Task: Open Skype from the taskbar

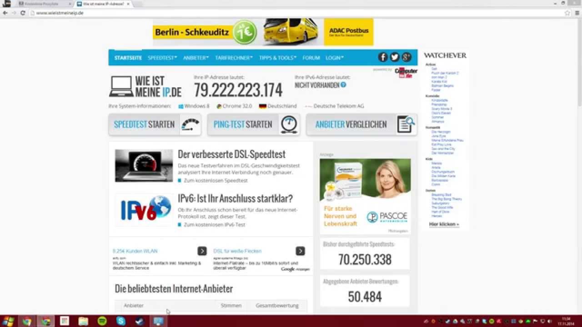Action: pos(120,321)
